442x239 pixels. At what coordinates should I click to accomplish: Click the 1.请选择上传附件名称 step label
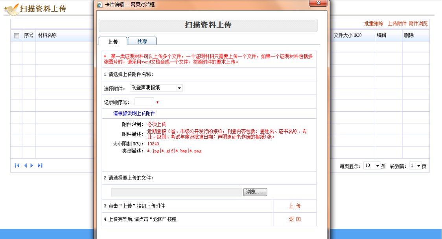coord(128,74)
